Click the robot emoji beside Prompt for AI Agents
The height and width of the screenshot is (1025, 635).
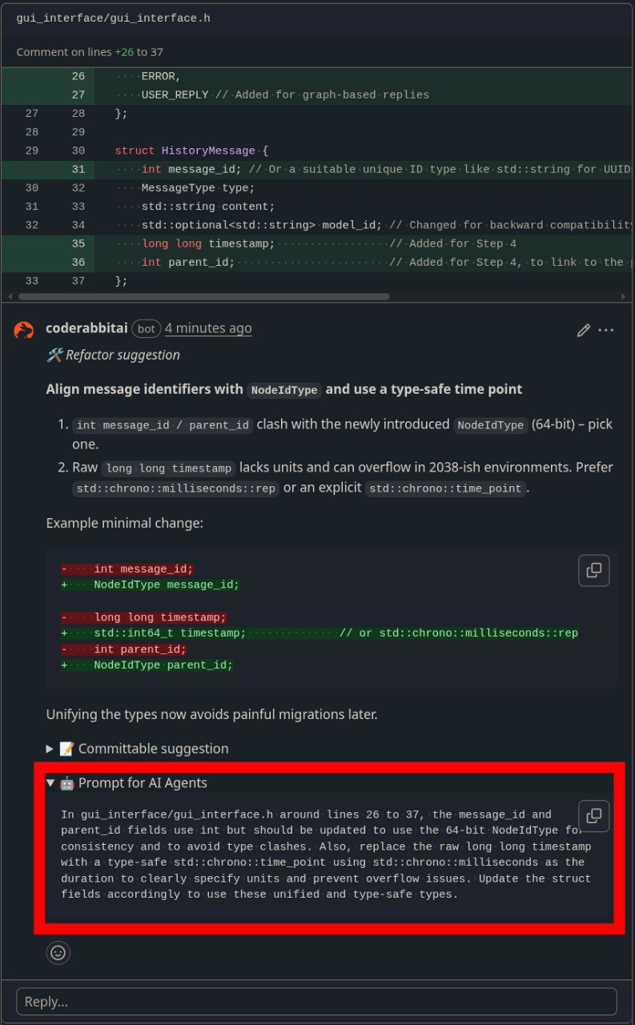point(67,782)
